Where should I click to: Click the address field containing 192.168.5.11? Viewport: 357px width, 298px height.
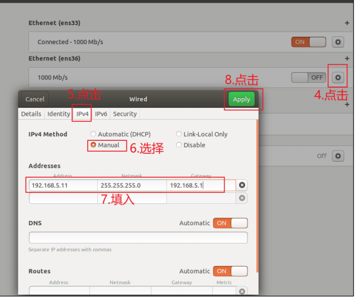click(x=63, y=185)
